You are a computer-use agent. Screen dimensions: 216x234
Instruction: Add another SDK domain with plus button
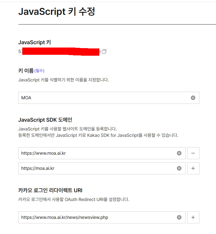click(x=193, y=168)
